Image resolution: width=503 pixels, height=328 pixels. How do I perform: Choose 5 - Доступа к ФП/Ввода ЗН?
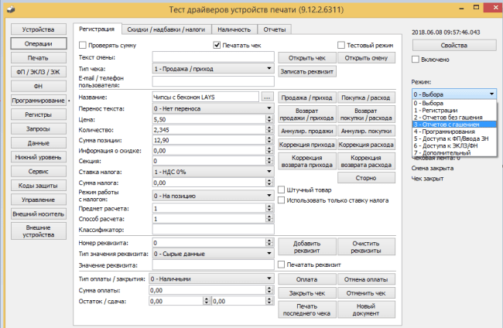tap(454, 138)
